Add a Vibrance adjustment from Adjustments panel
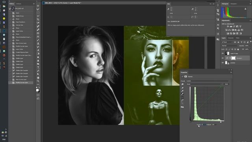The width and height of the screenshot is (252, 142). 241,26
